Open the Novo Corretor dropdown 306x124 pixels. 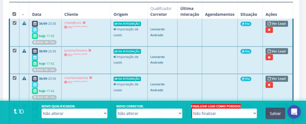[x=149, y=113]
